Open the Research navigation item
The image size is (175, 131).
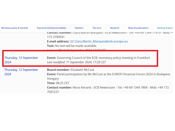pos(115,28)
